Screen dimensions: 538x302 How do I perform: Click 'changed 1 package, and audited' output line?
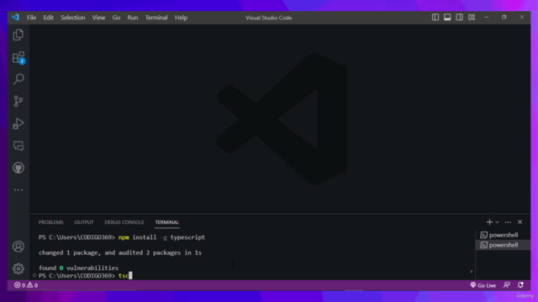pos(120,253)
